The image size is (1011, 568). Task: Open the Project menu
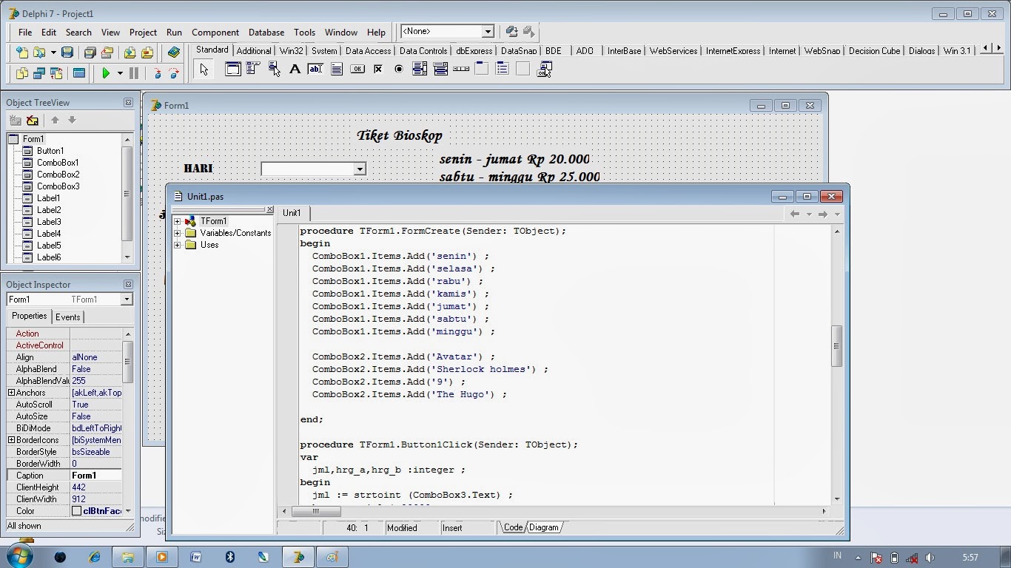143,33
